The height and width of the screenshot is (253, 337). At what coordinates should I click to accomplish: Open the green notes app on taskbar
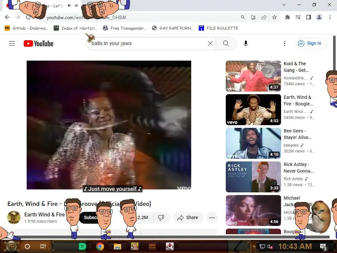(x=82, y=246)
